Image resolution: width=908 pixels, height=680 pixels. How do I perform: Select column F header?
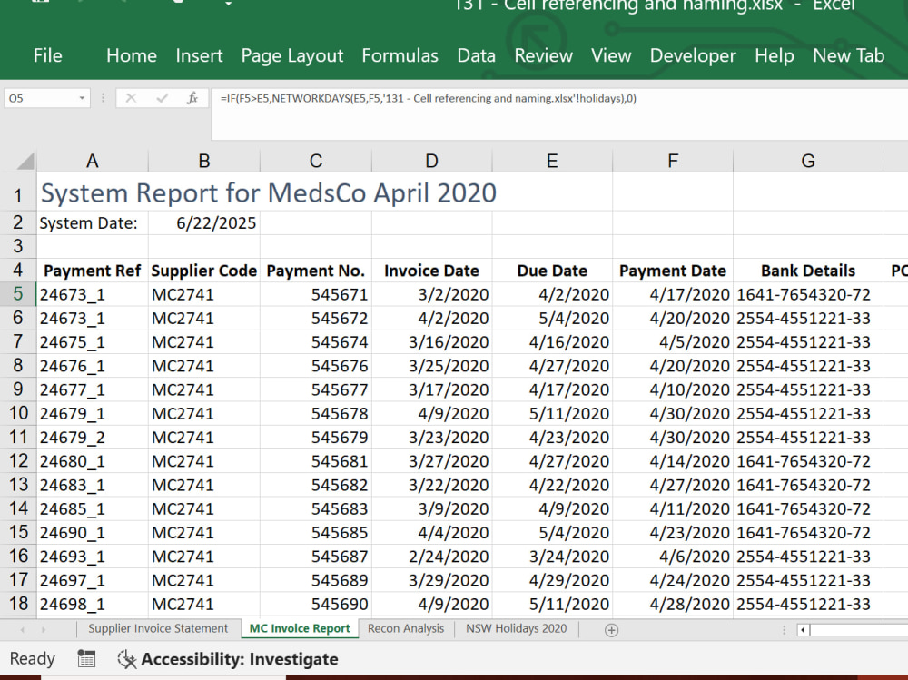[x=672, y=161]
